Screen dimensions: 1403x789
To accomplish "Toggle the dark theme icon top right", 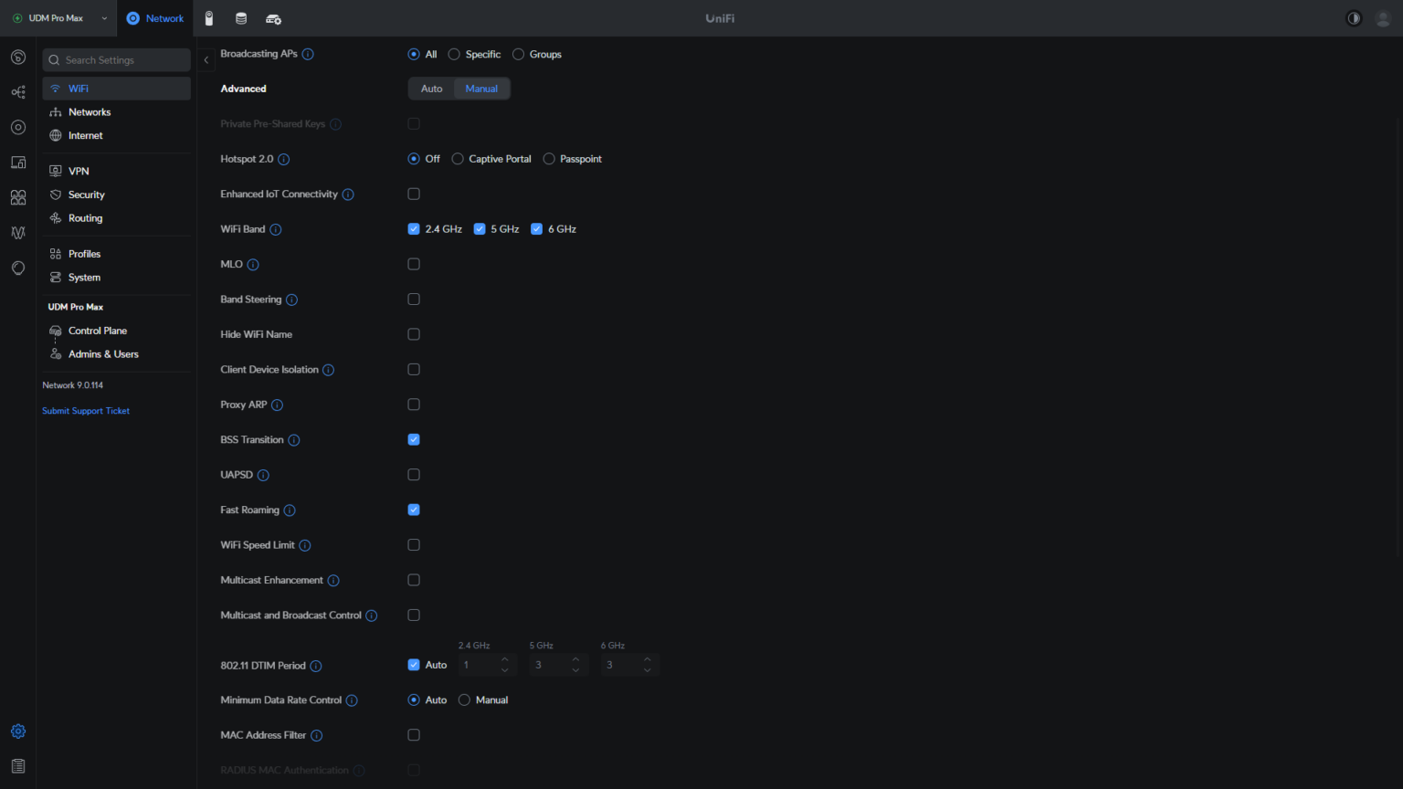I will tap(1354, 18).
